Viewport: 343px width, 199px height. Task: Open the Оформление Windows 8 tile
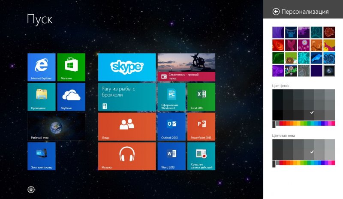tap(171, 97)
